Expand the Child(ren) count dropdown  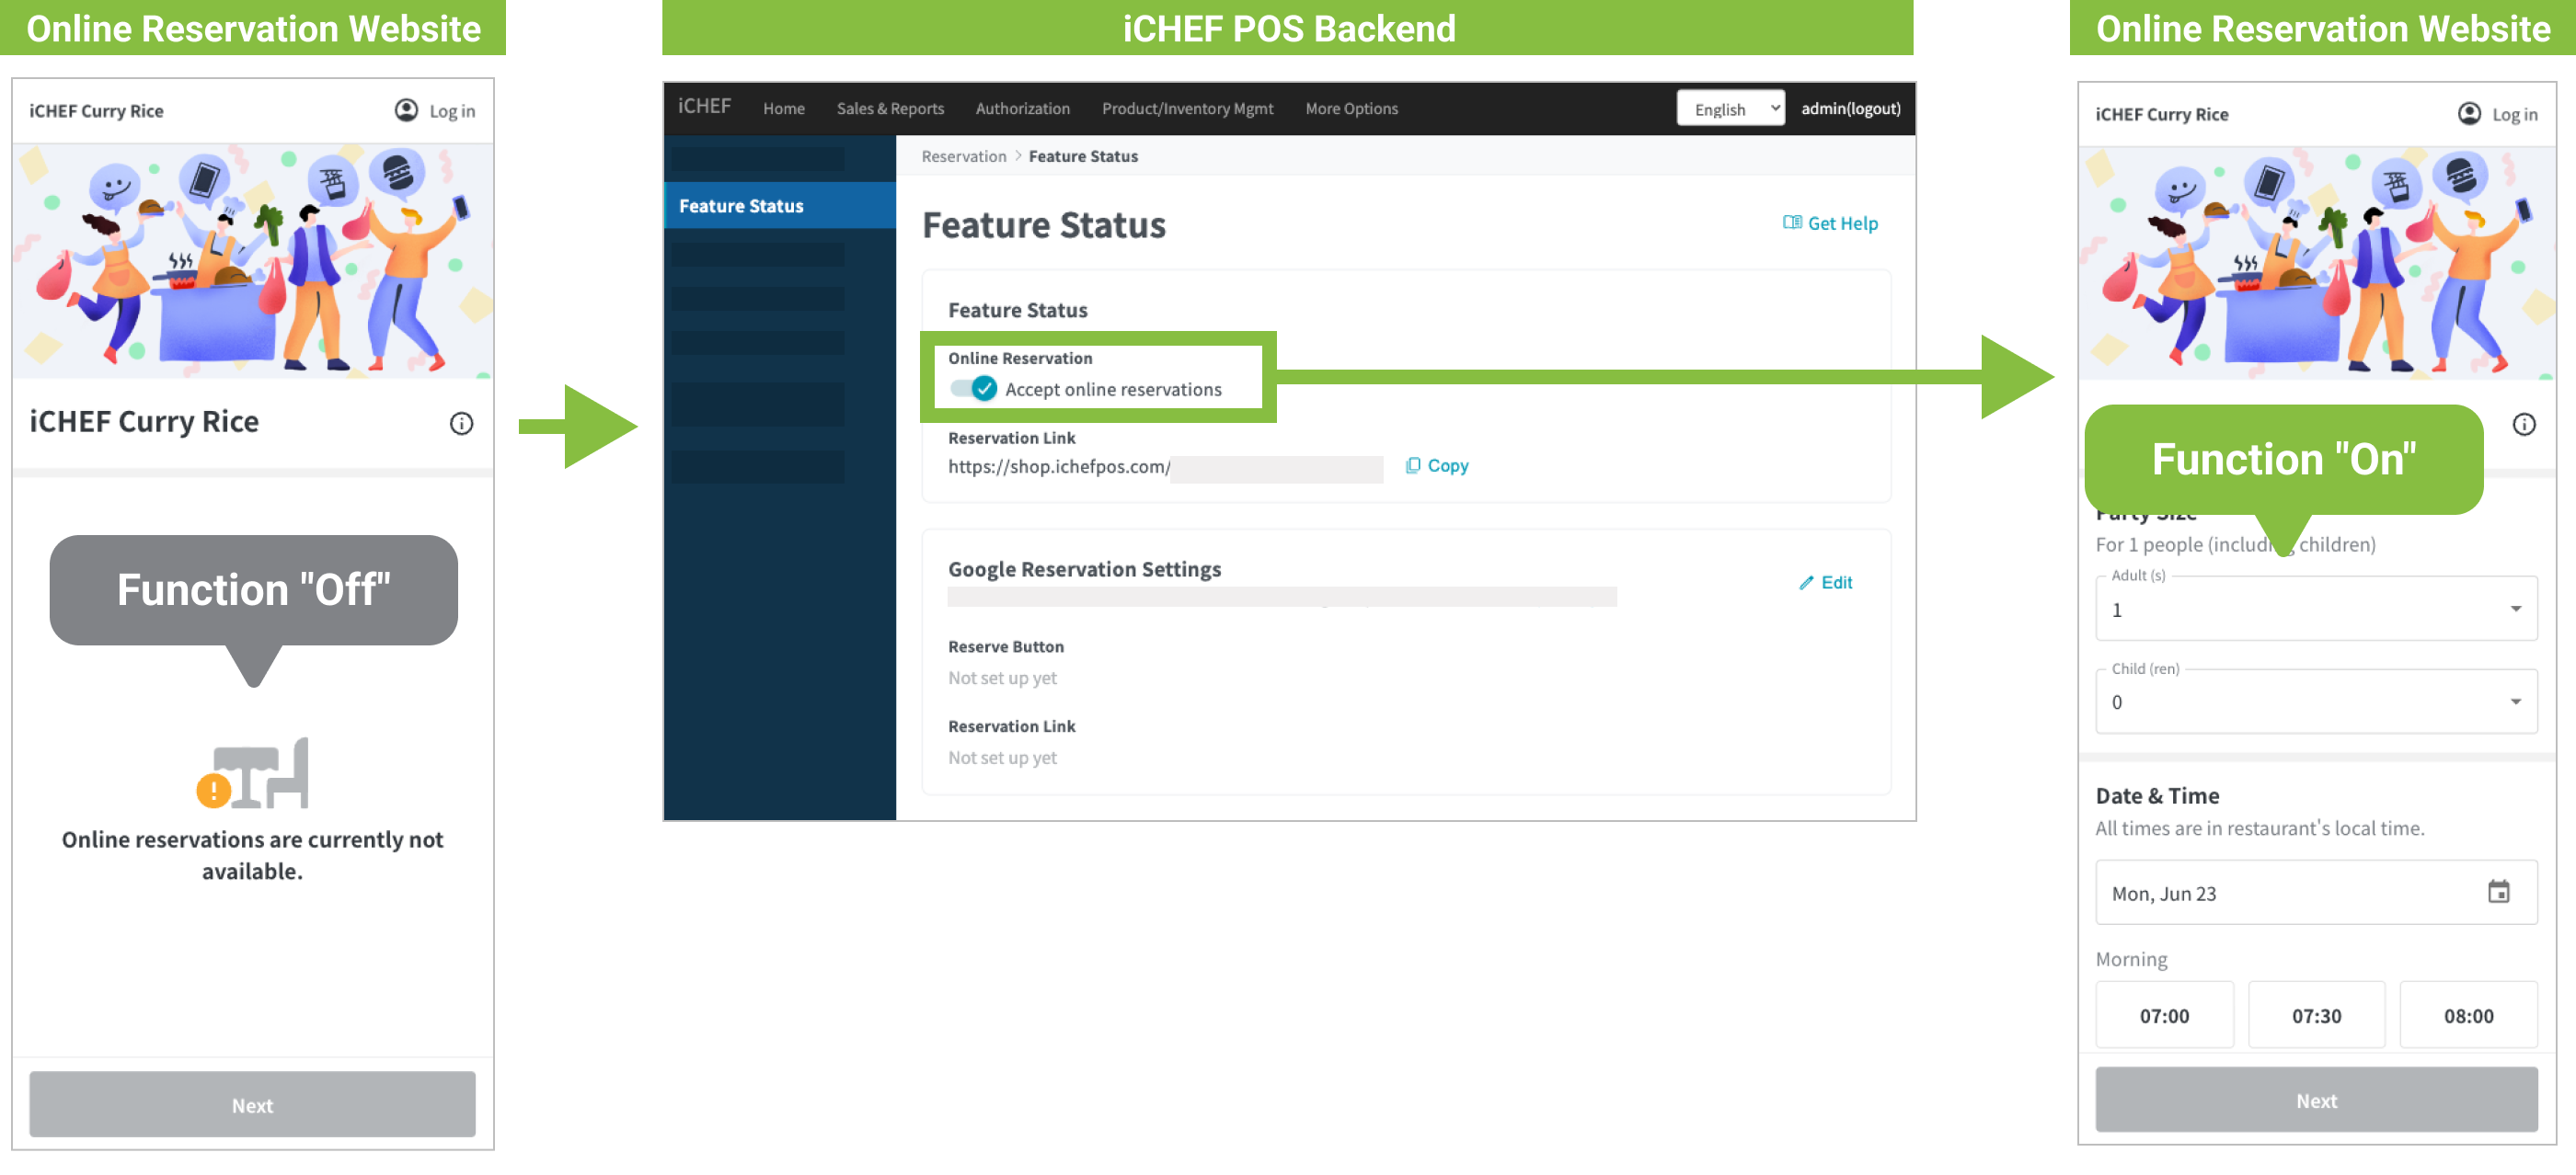coord(2316,702)
